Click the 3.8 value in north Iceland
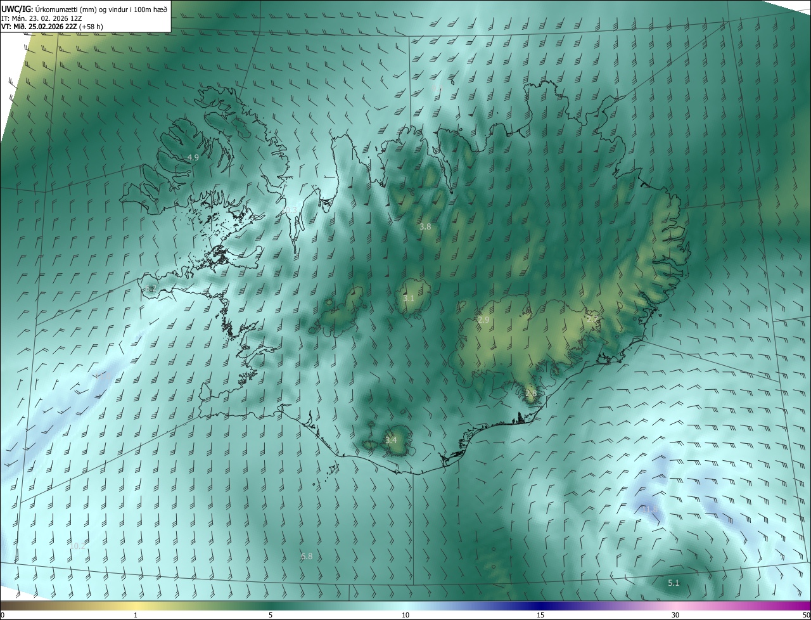Image resolution: width=811 pixels, height=620 pixels. pos(425,226)
